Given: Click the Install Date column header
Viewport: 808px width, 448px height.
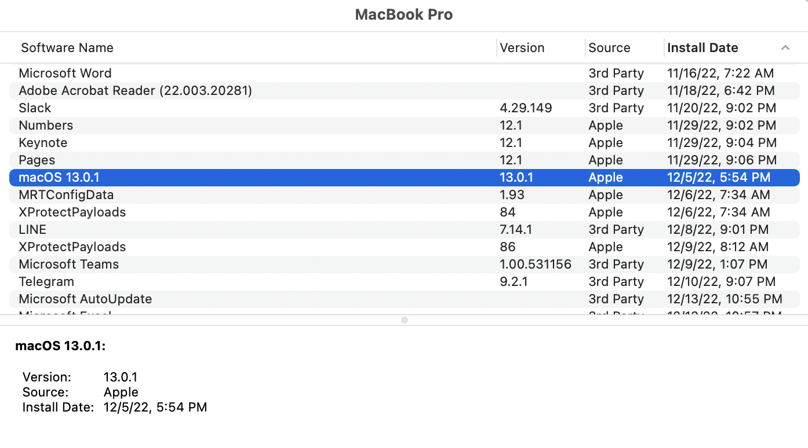Looking at the screenshot, I should point(703,47).
